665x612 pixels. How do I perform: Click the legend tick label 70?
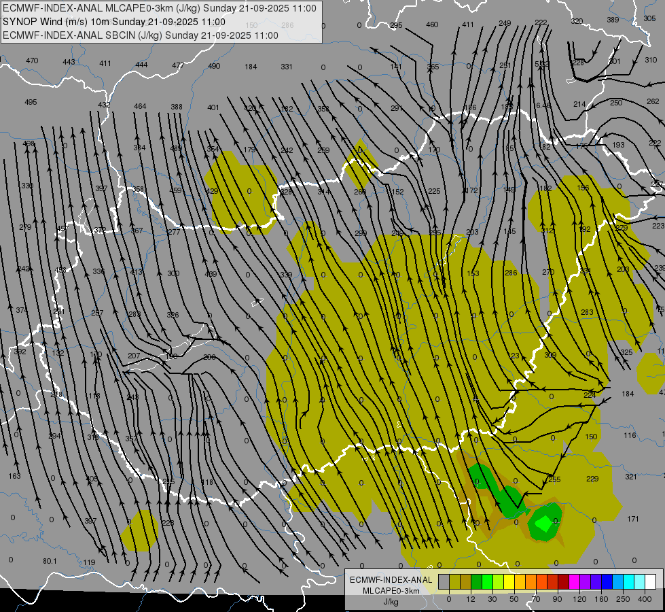point(536,599)
